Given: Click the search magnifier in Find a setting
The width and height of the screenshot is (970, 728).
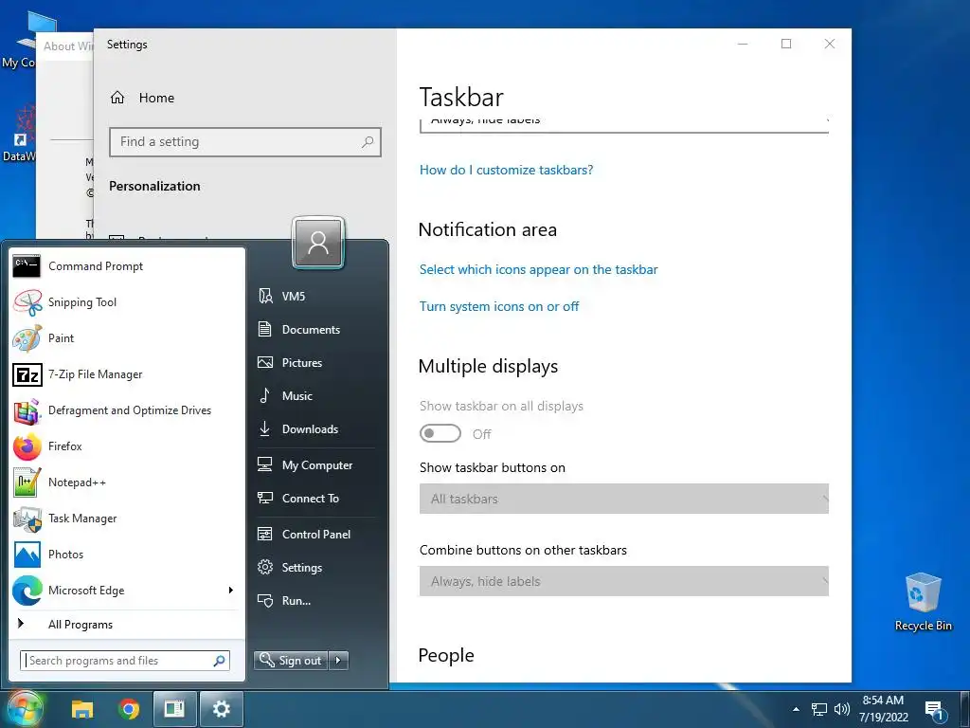Looking at the screenshot, I should tap(368, 142).
